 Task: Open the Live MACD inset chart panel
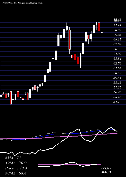point(69,164)
